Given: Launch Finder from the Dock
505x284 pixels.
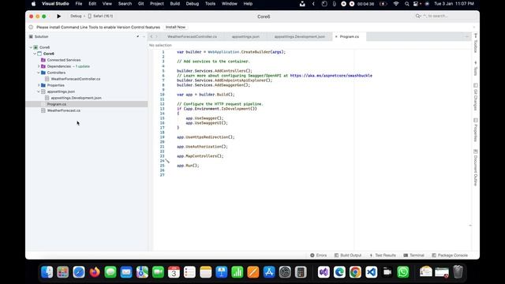Looking at the screenshot, I should coord(47,272).
